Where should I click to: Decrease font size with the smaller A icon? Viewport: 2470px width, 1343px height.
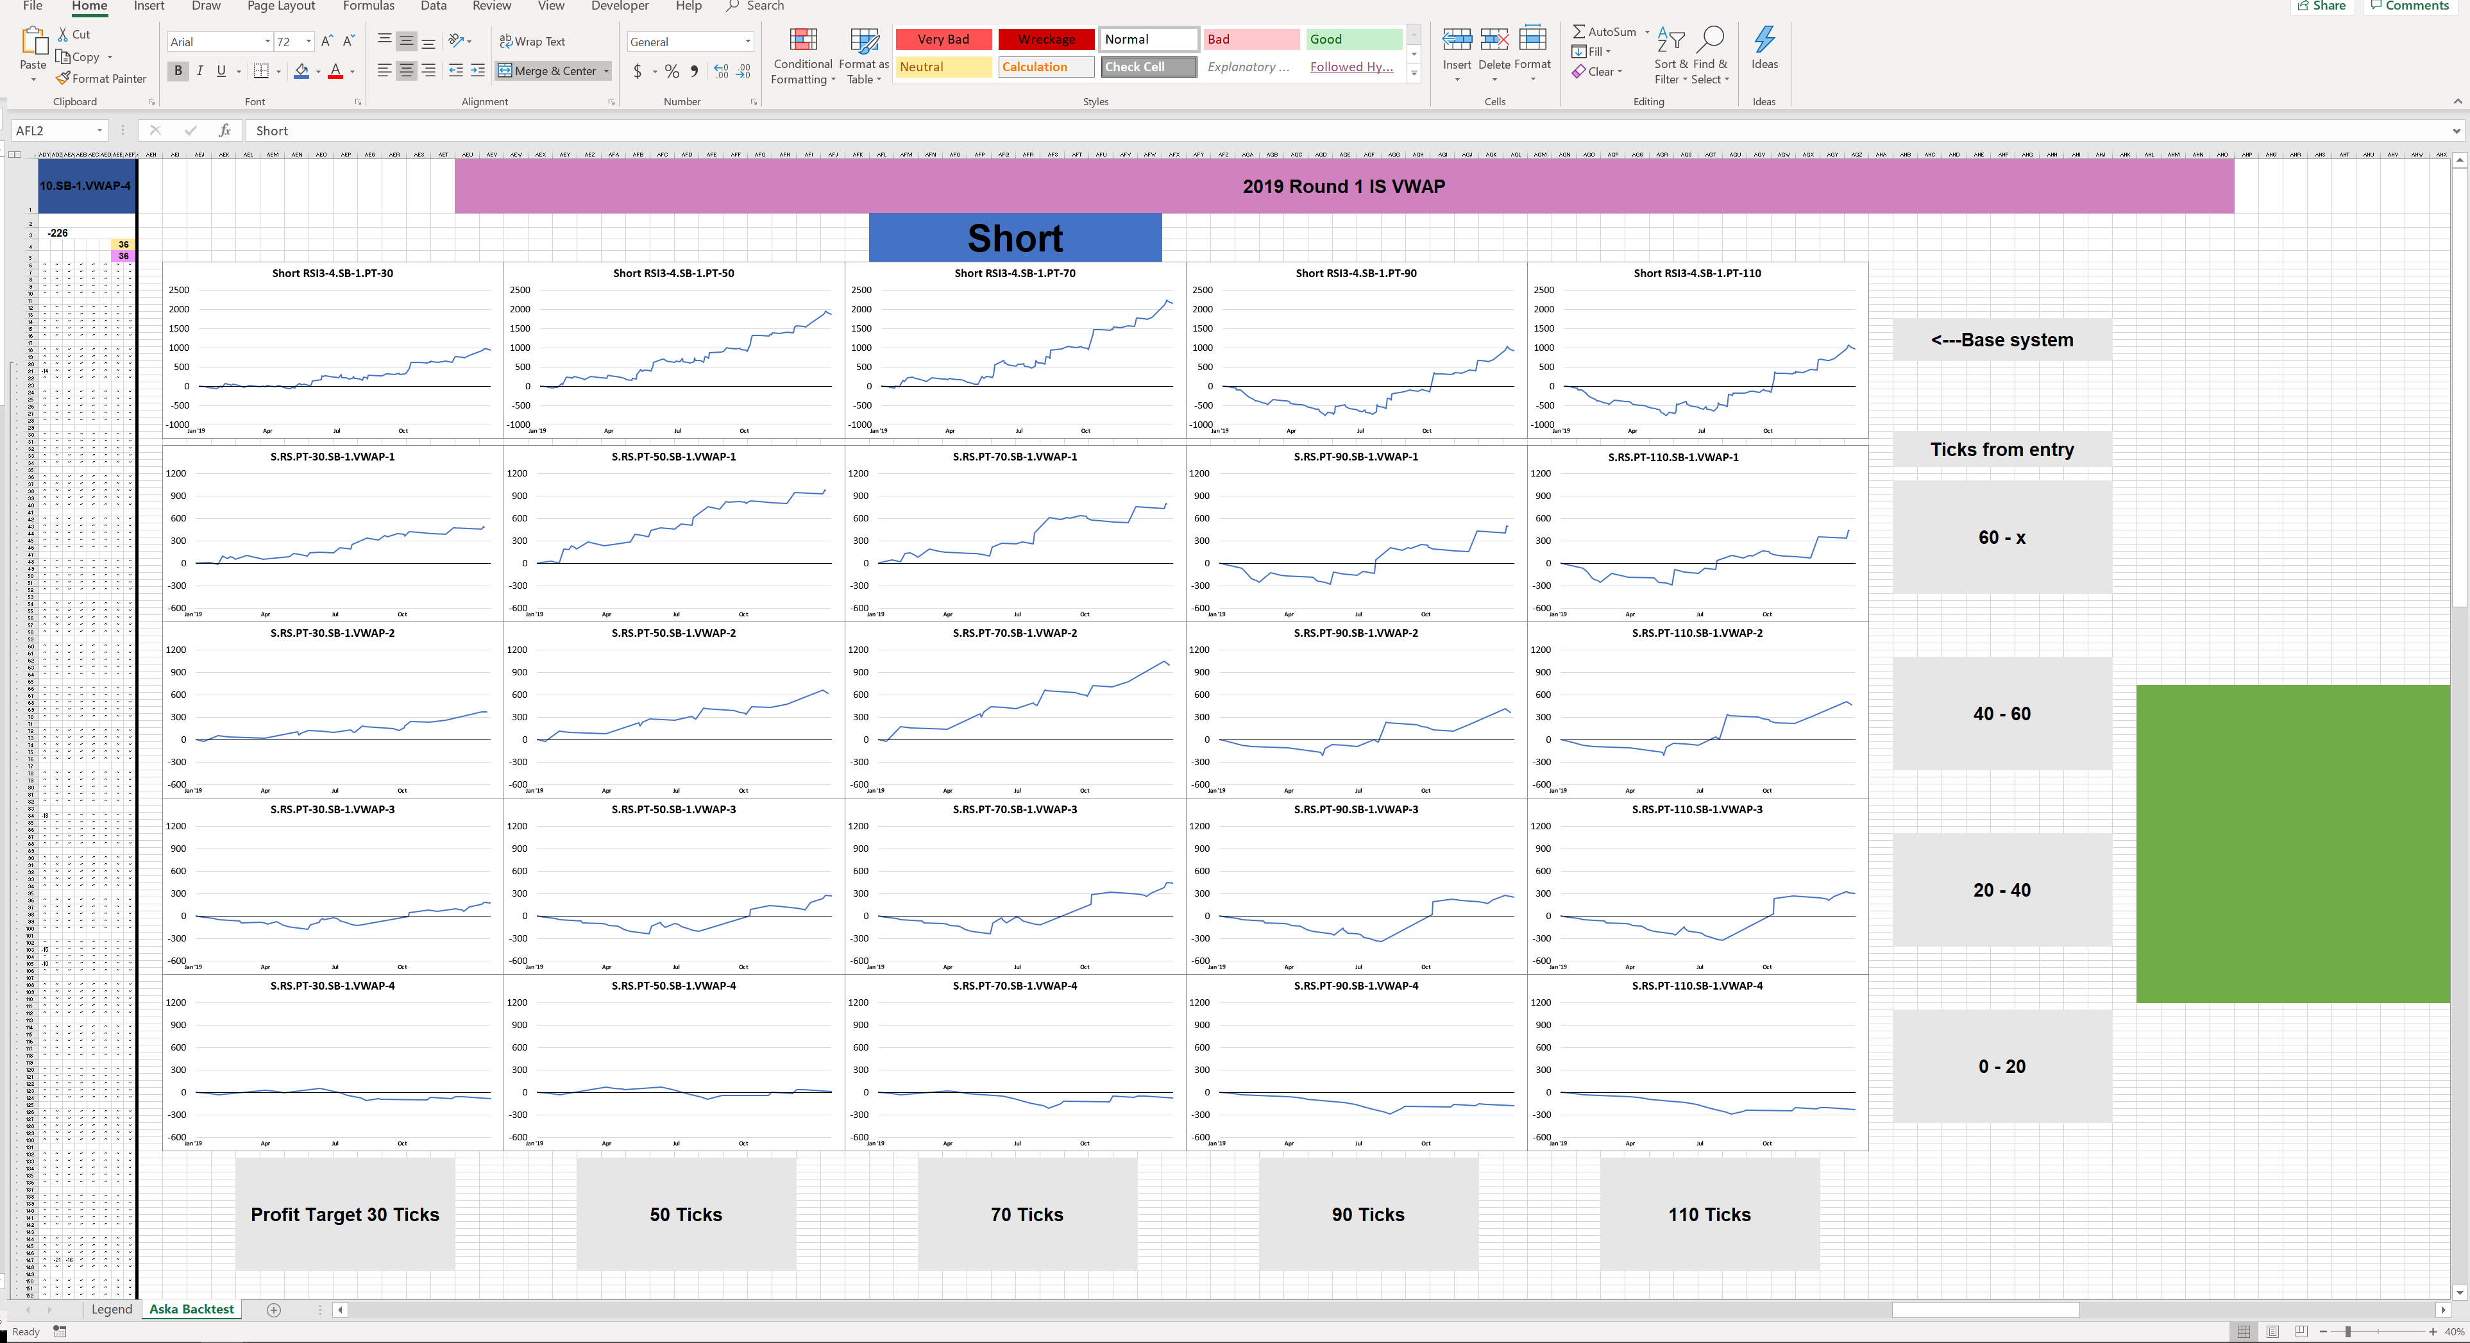[x=348, y=41]
